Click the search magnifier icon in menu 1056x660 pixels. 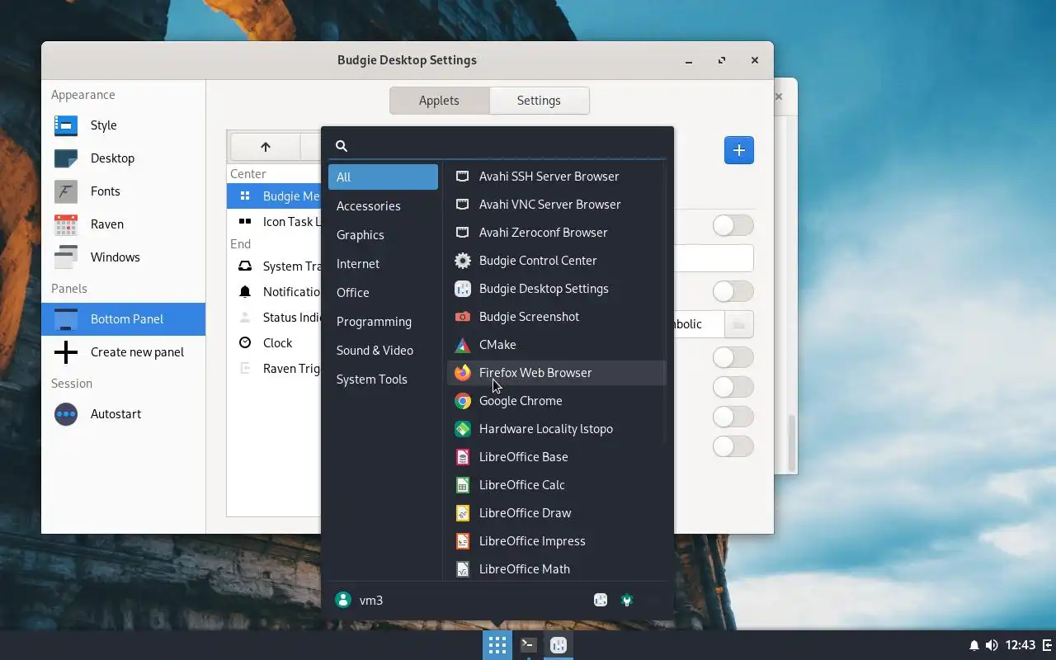[342, 146]
